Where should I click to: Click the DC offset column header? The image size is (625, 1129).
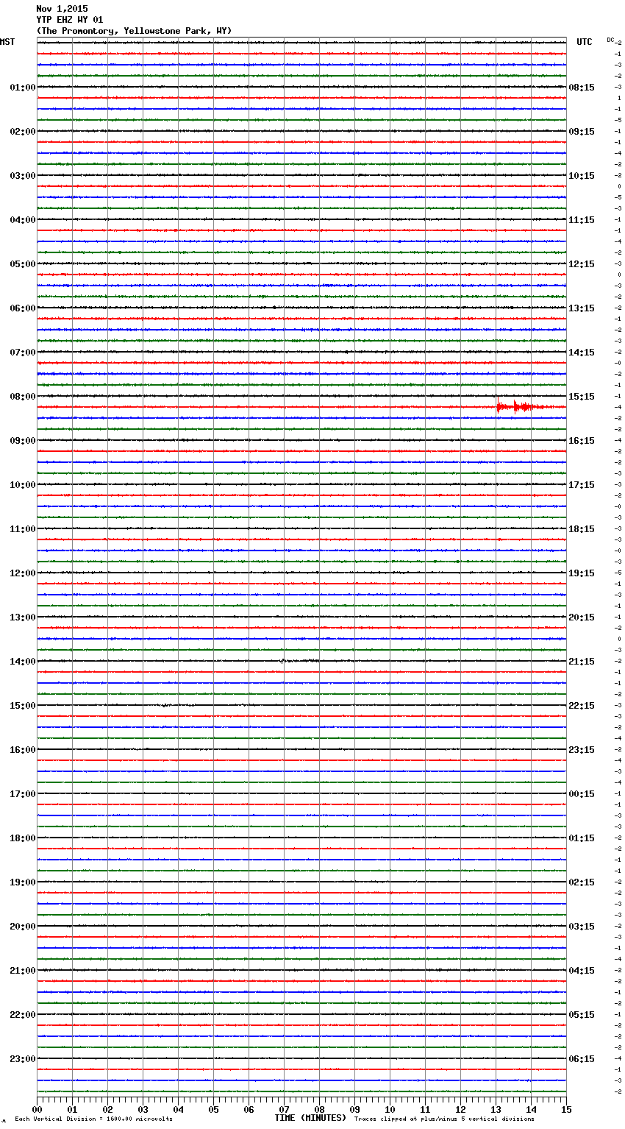pos(610,40)
